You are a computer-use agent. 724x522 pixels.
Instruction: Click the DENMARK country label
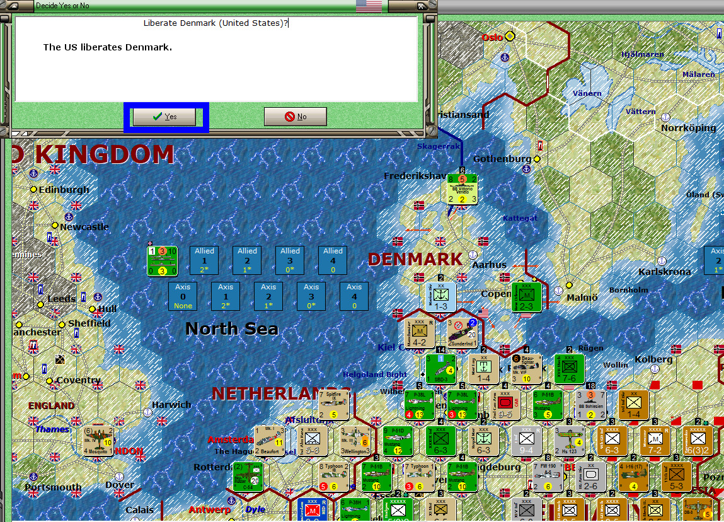[x=415, y=259]
